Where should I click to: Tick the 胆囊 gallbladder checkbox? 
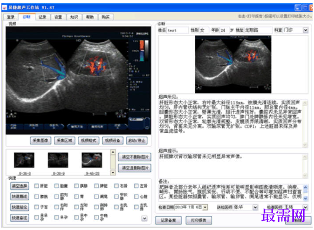pyautogui.click(x=57, y=186)
